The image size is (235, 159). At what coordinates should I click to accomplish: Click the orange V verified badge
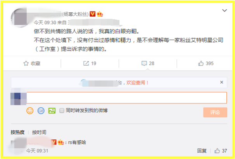[92, 14]
